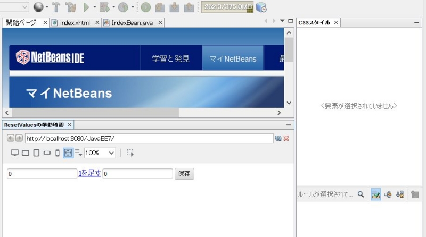
Task: Switch to the IndexBean.java tab
Action: 132,23
